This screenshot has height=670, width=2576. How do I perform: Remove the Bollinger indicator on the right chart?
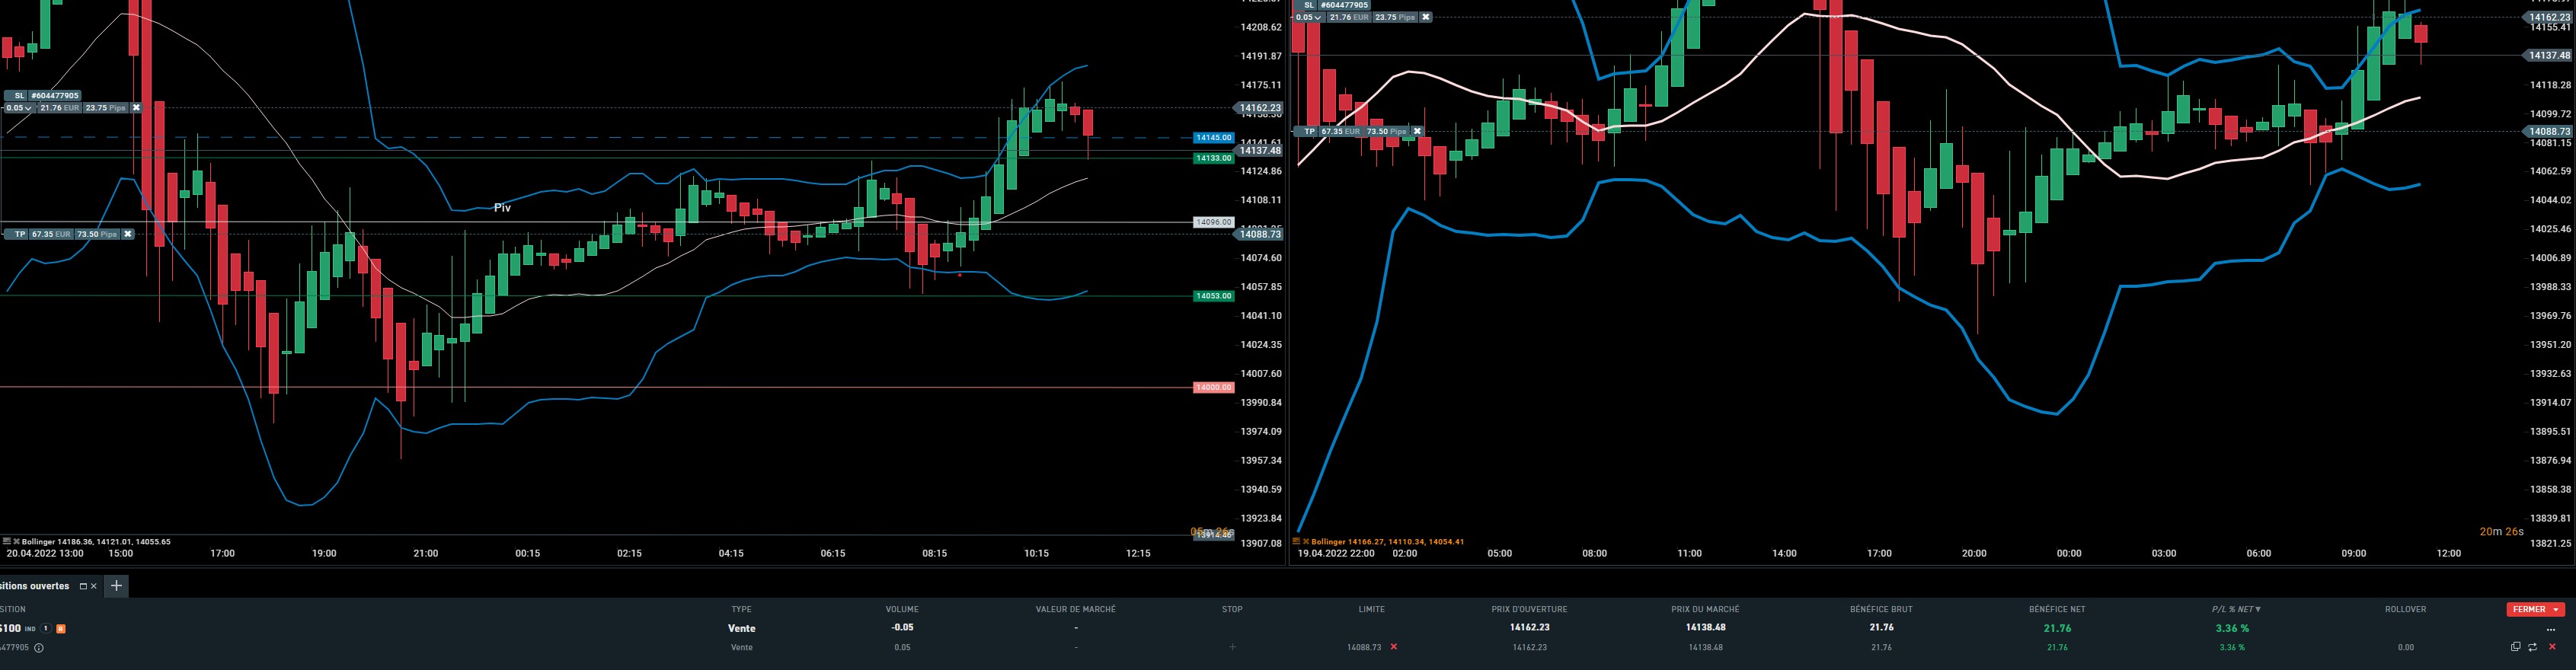click(1306, 542)
